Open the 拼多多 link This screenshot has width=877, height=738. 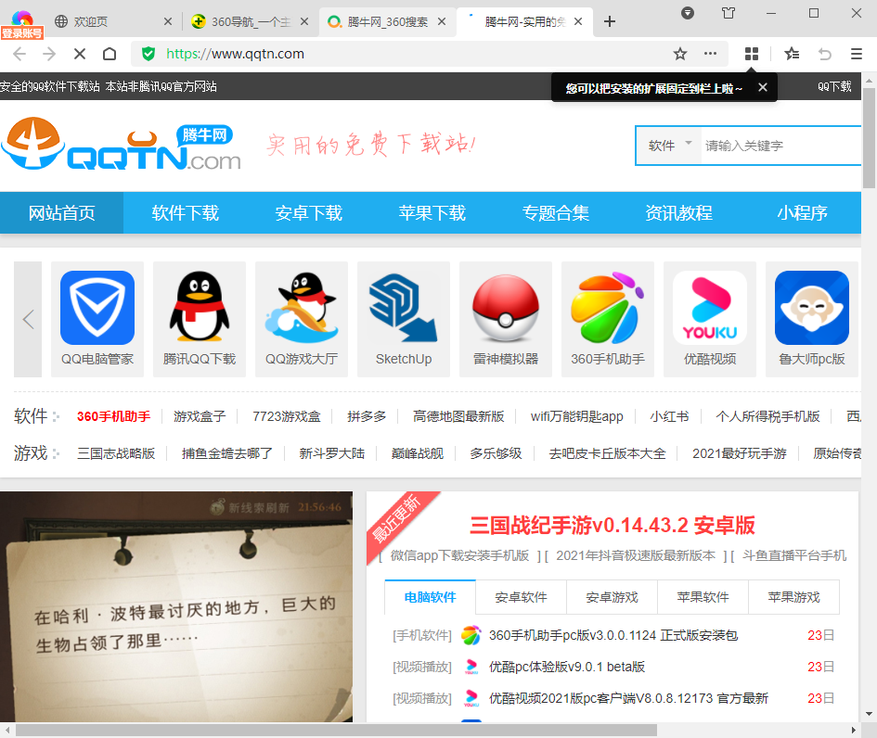(x=367, y=417)
